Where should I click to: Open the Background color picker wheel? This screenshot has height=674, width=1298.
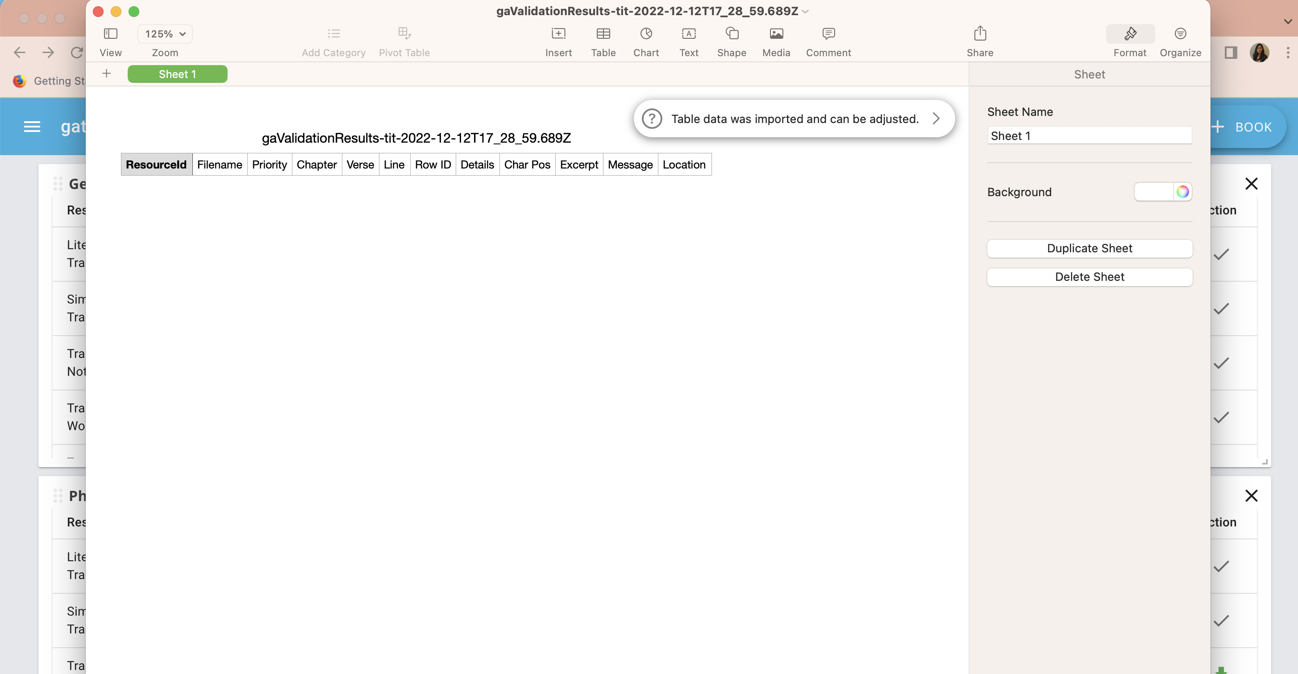(x=1182, y=192)
